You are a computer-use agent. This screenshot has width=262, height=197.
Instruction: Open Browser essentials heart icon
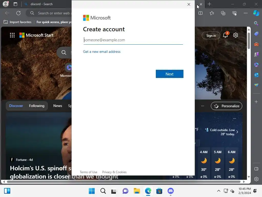[234, 13]
